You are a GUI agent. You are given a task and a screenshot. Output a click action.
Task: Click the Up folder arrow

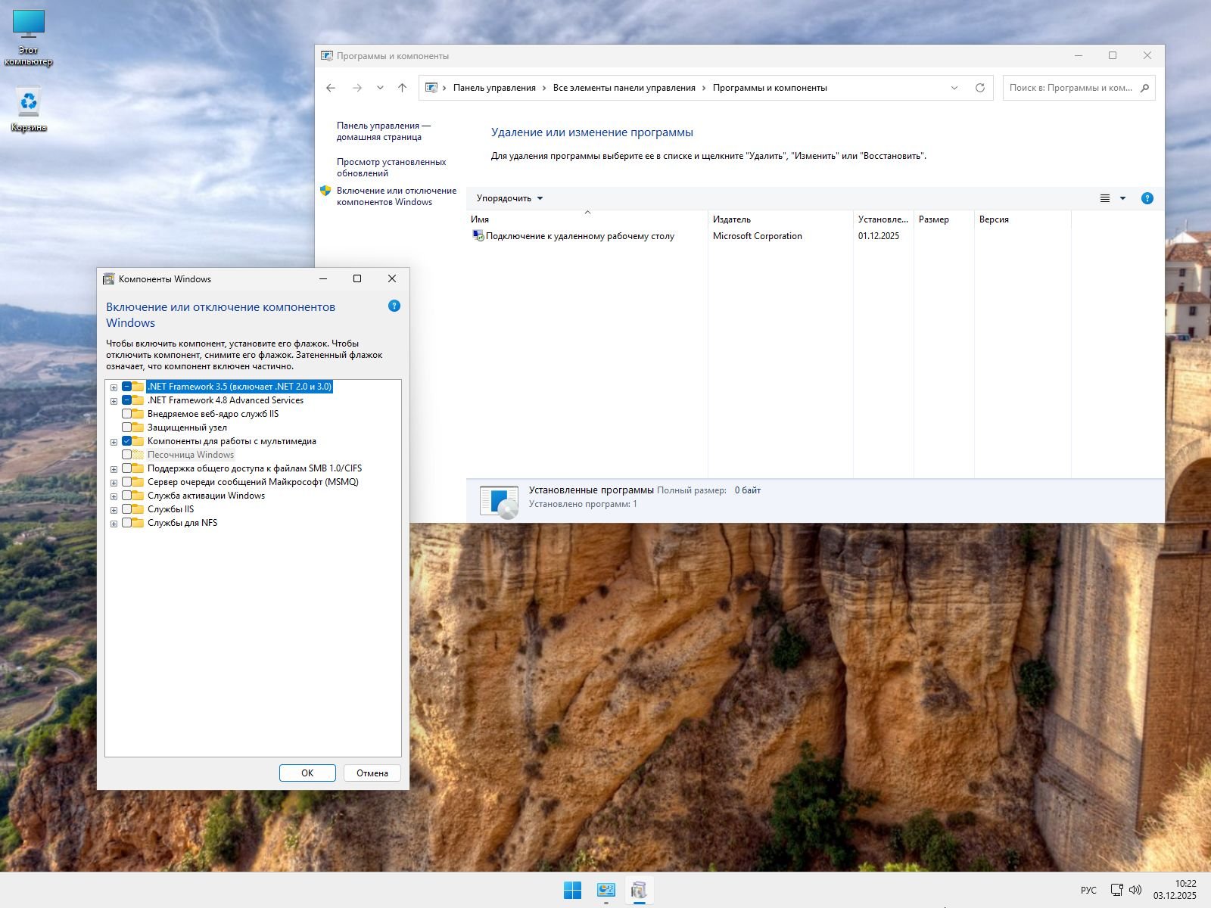(x=402, y=88)
